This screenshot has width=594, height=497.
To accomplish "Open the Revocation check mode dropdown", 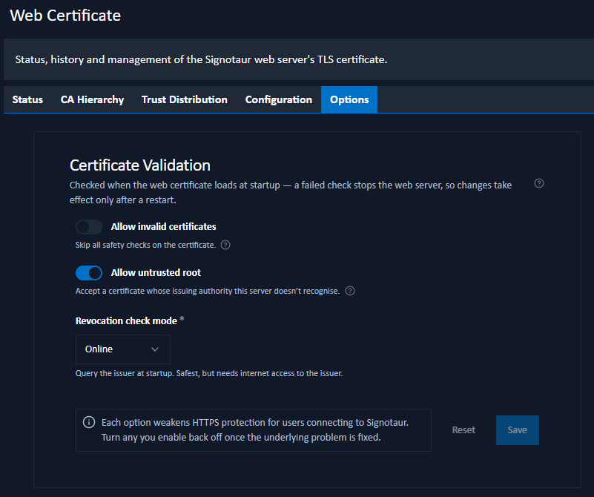I will (123, 349).
